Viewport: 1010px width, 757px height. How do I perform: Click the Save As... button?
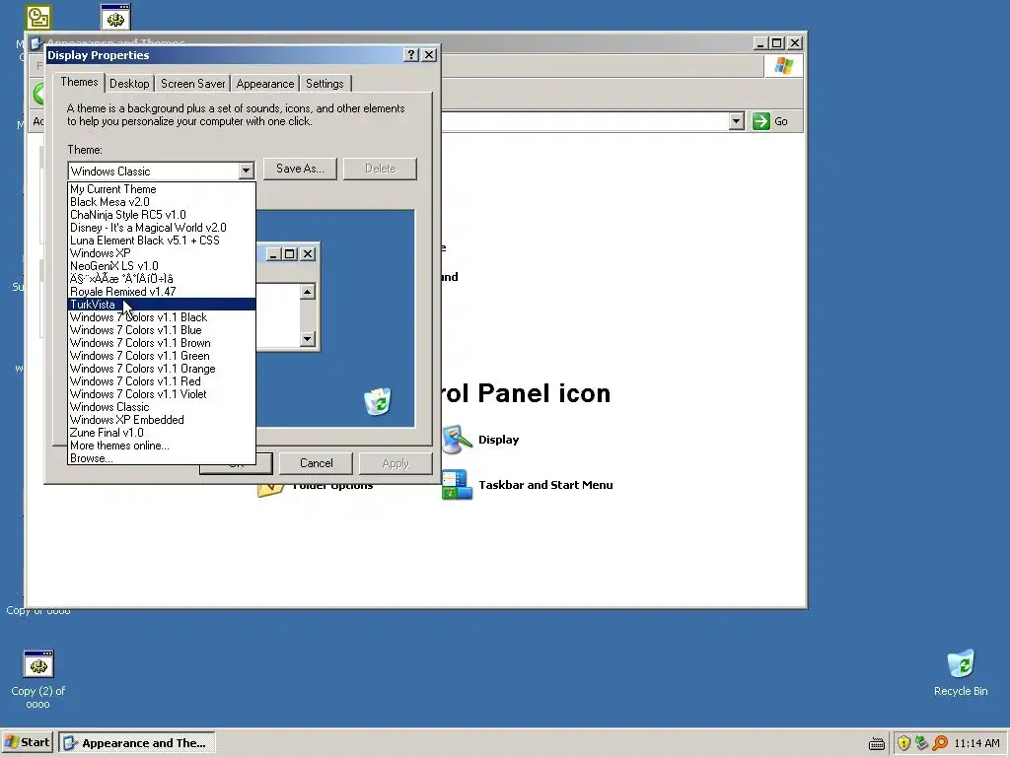[300, 169]
